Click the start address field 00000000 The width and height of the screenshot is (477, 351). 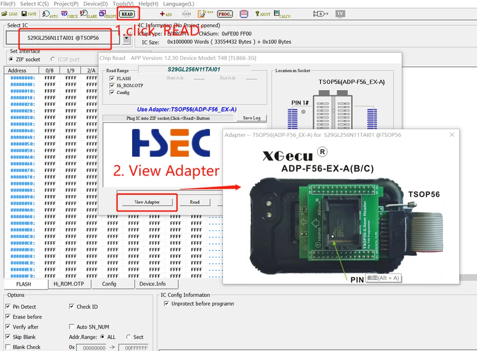[x=91, y=348]
